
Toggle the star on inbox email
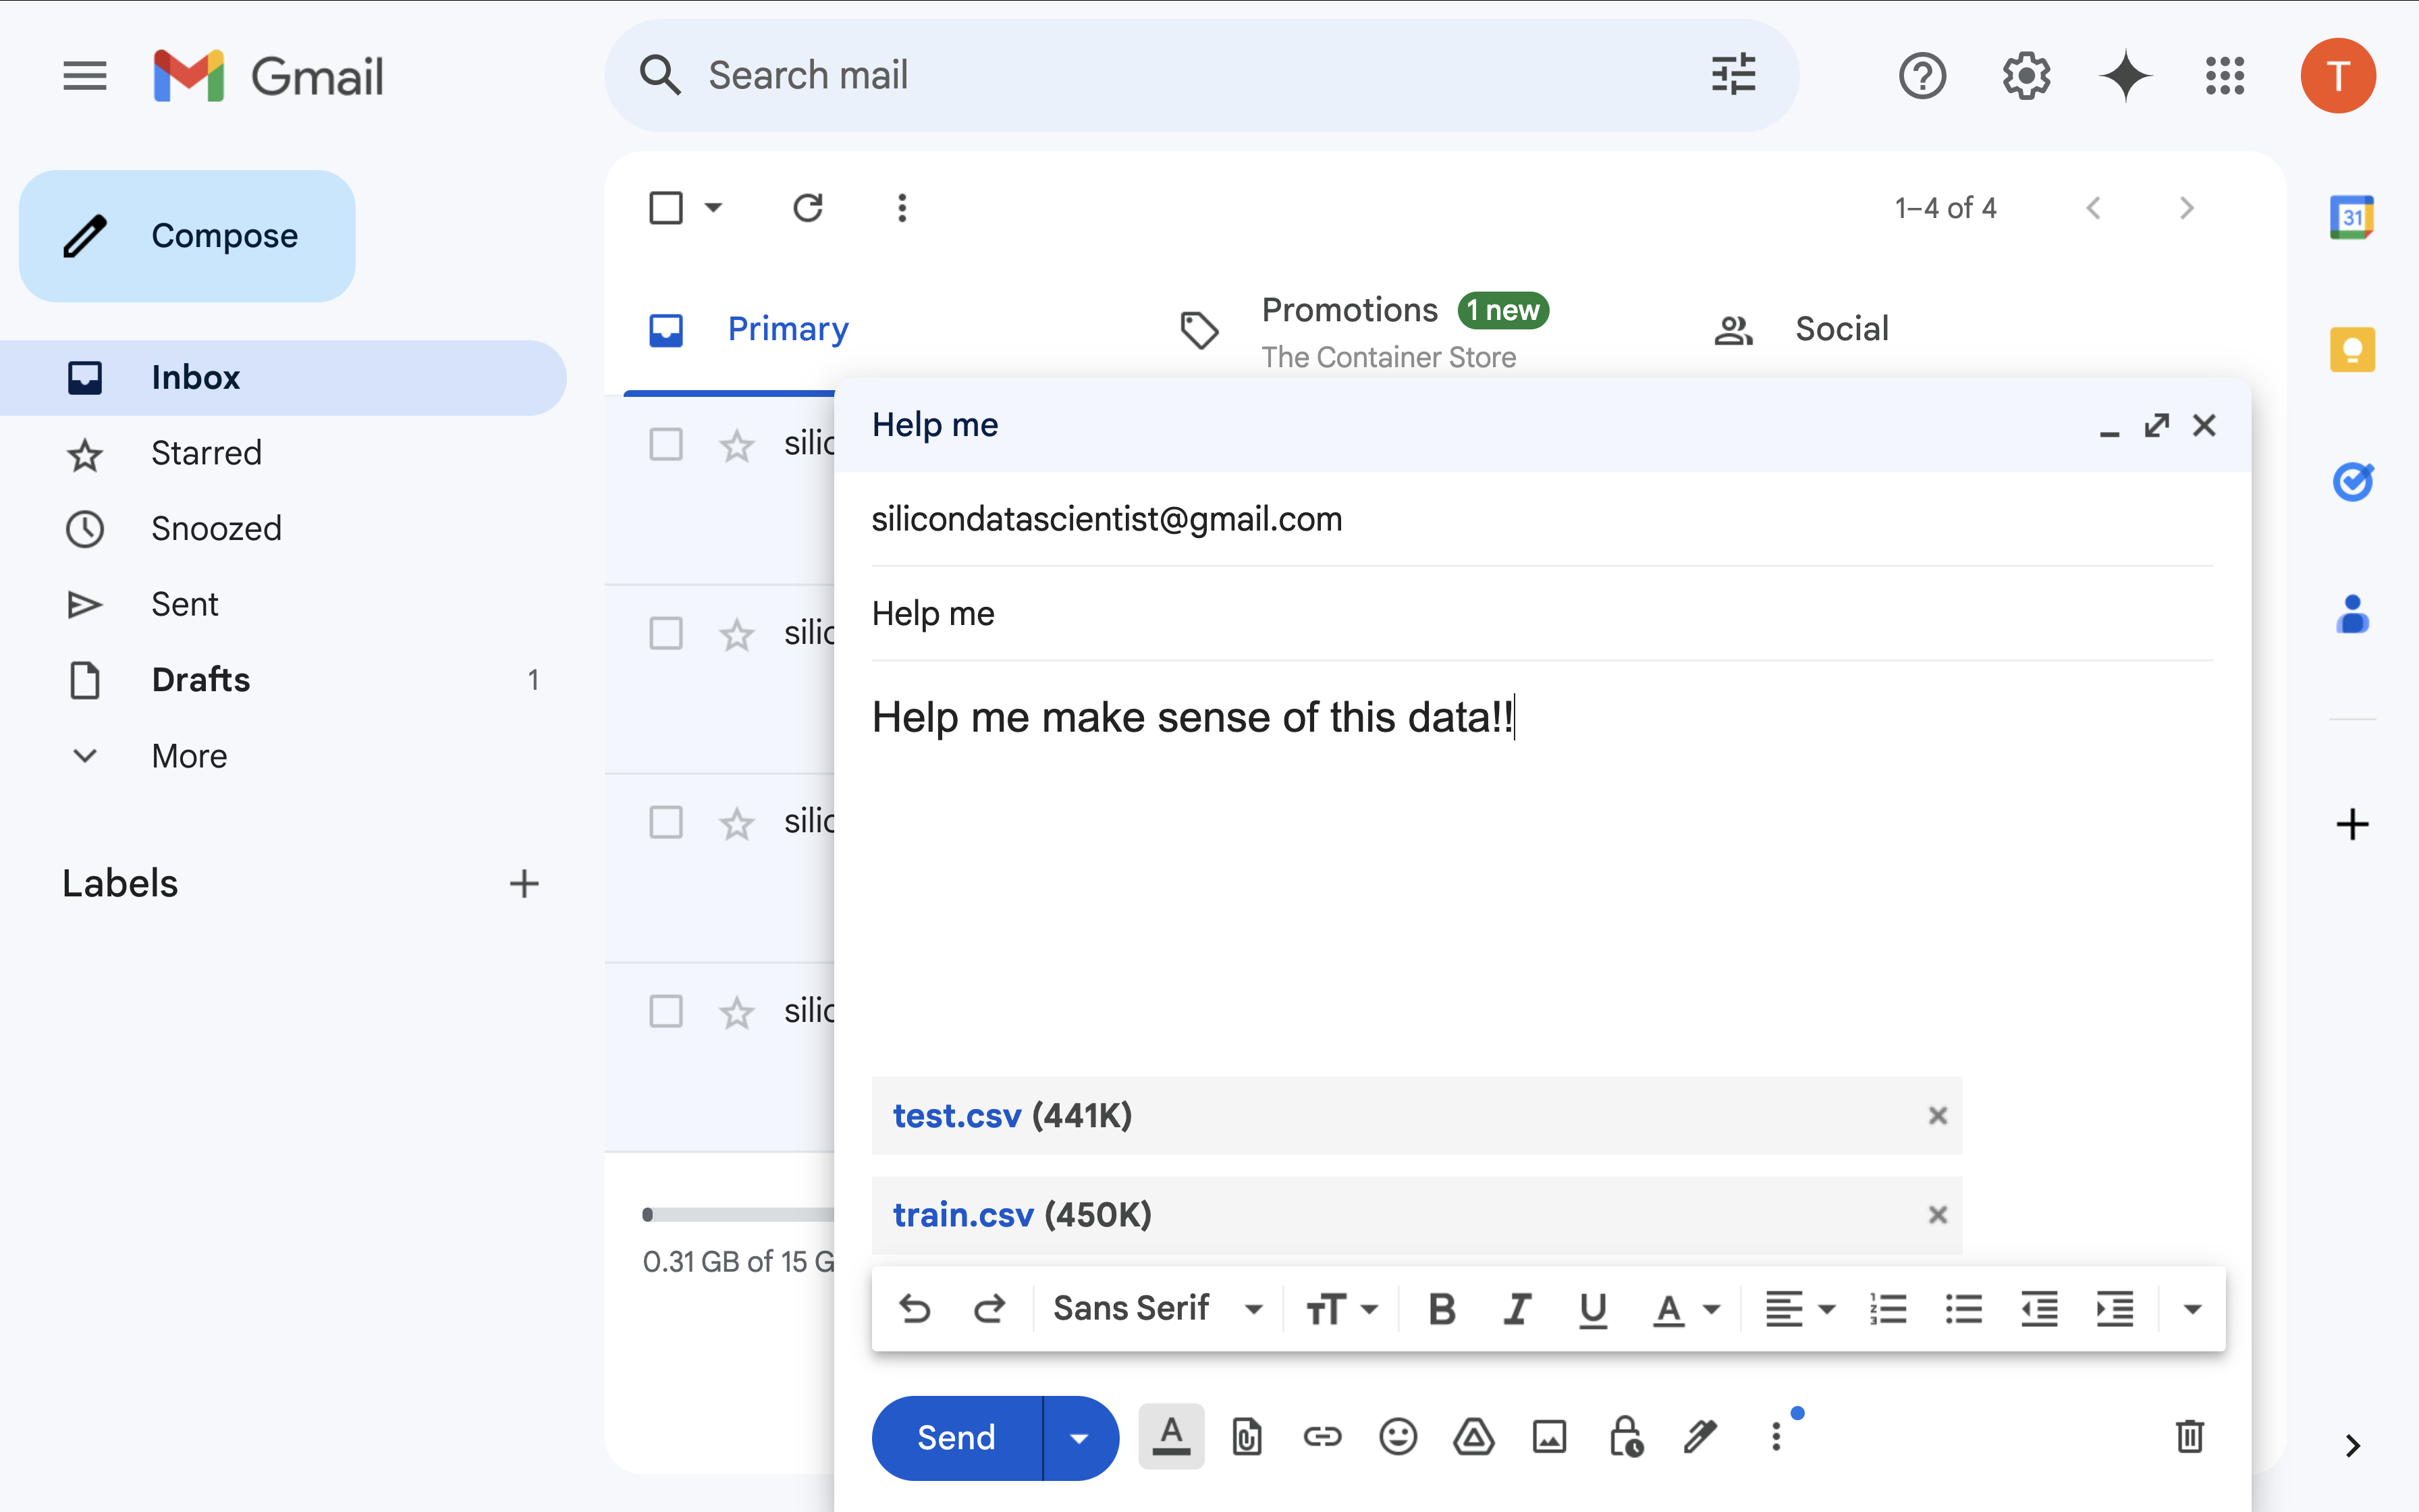click(735, 444)
